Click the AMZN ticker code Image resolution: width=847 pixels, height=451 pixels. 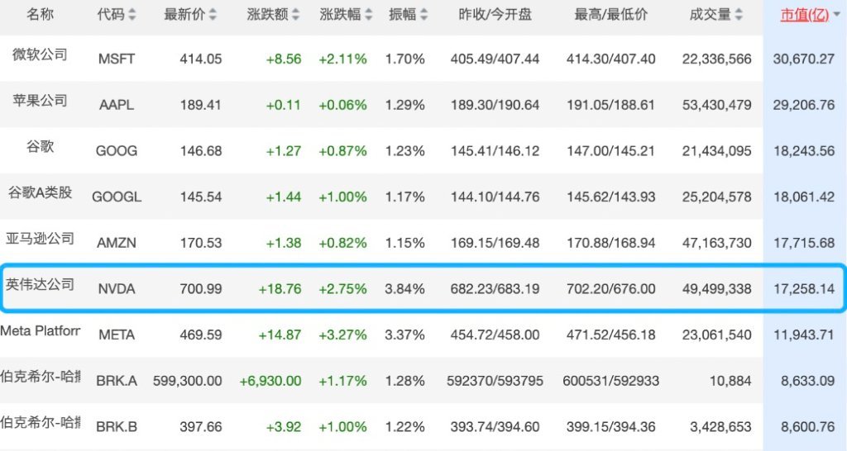[116, 243]
